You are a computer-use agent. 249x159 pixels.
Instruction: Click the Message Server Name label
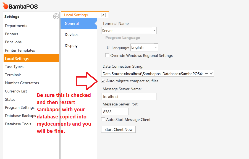(x=122, y=89)
